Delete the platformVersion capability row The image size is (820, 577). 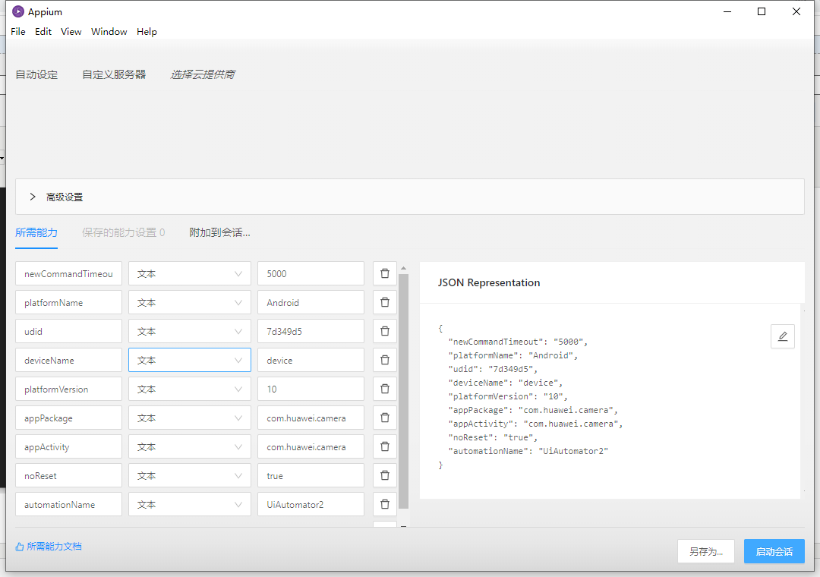[385, 389]
